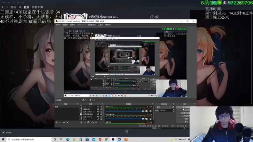Open source Properties button above docks

click(85, 100)
